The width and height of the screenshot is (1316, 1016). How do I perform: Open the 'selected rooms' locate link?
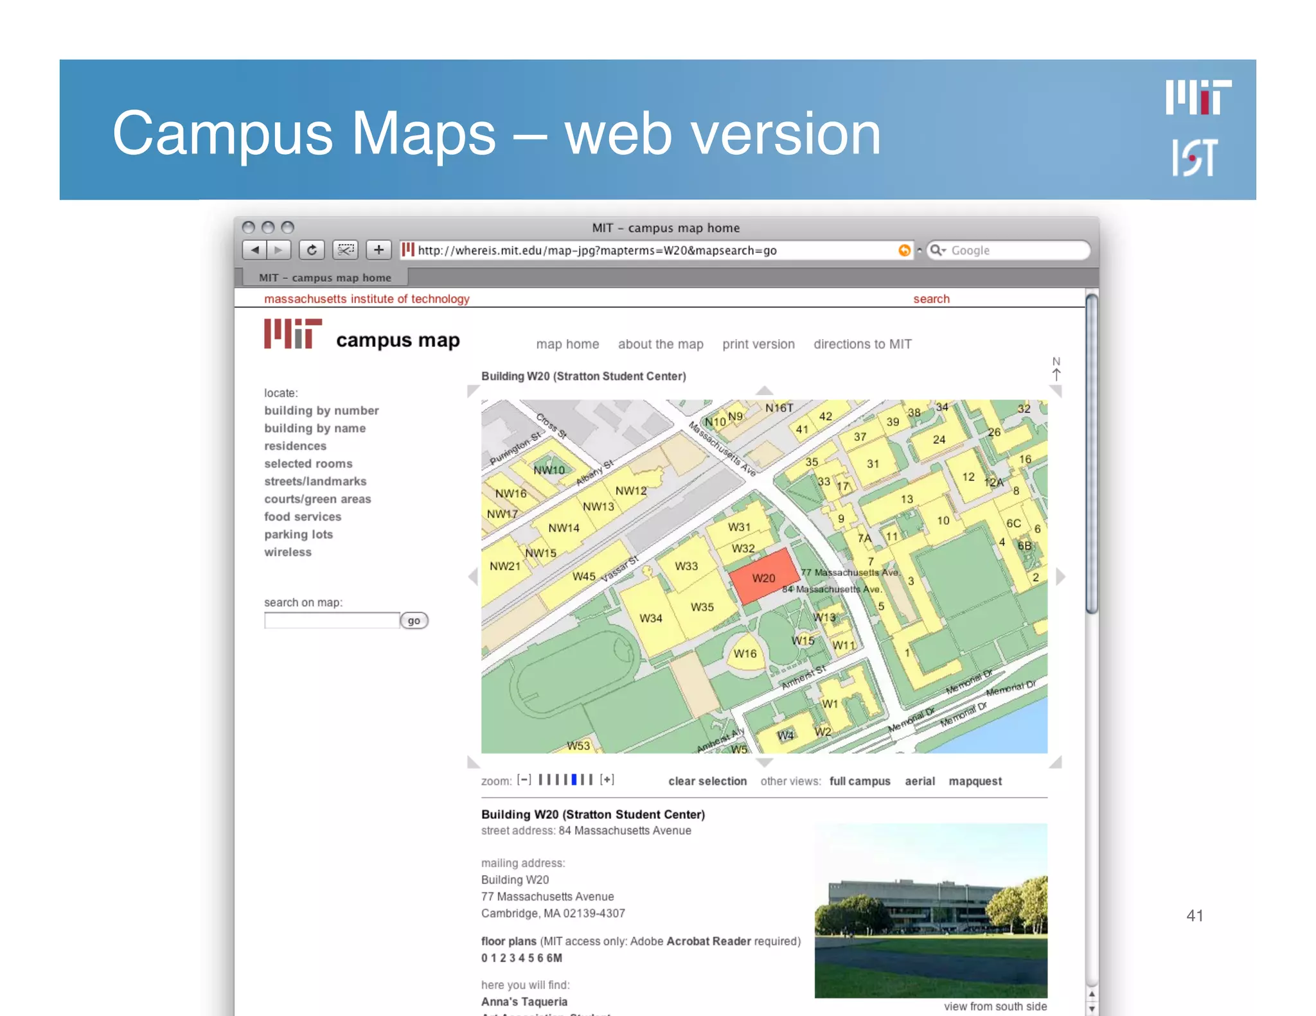[308, 464]
